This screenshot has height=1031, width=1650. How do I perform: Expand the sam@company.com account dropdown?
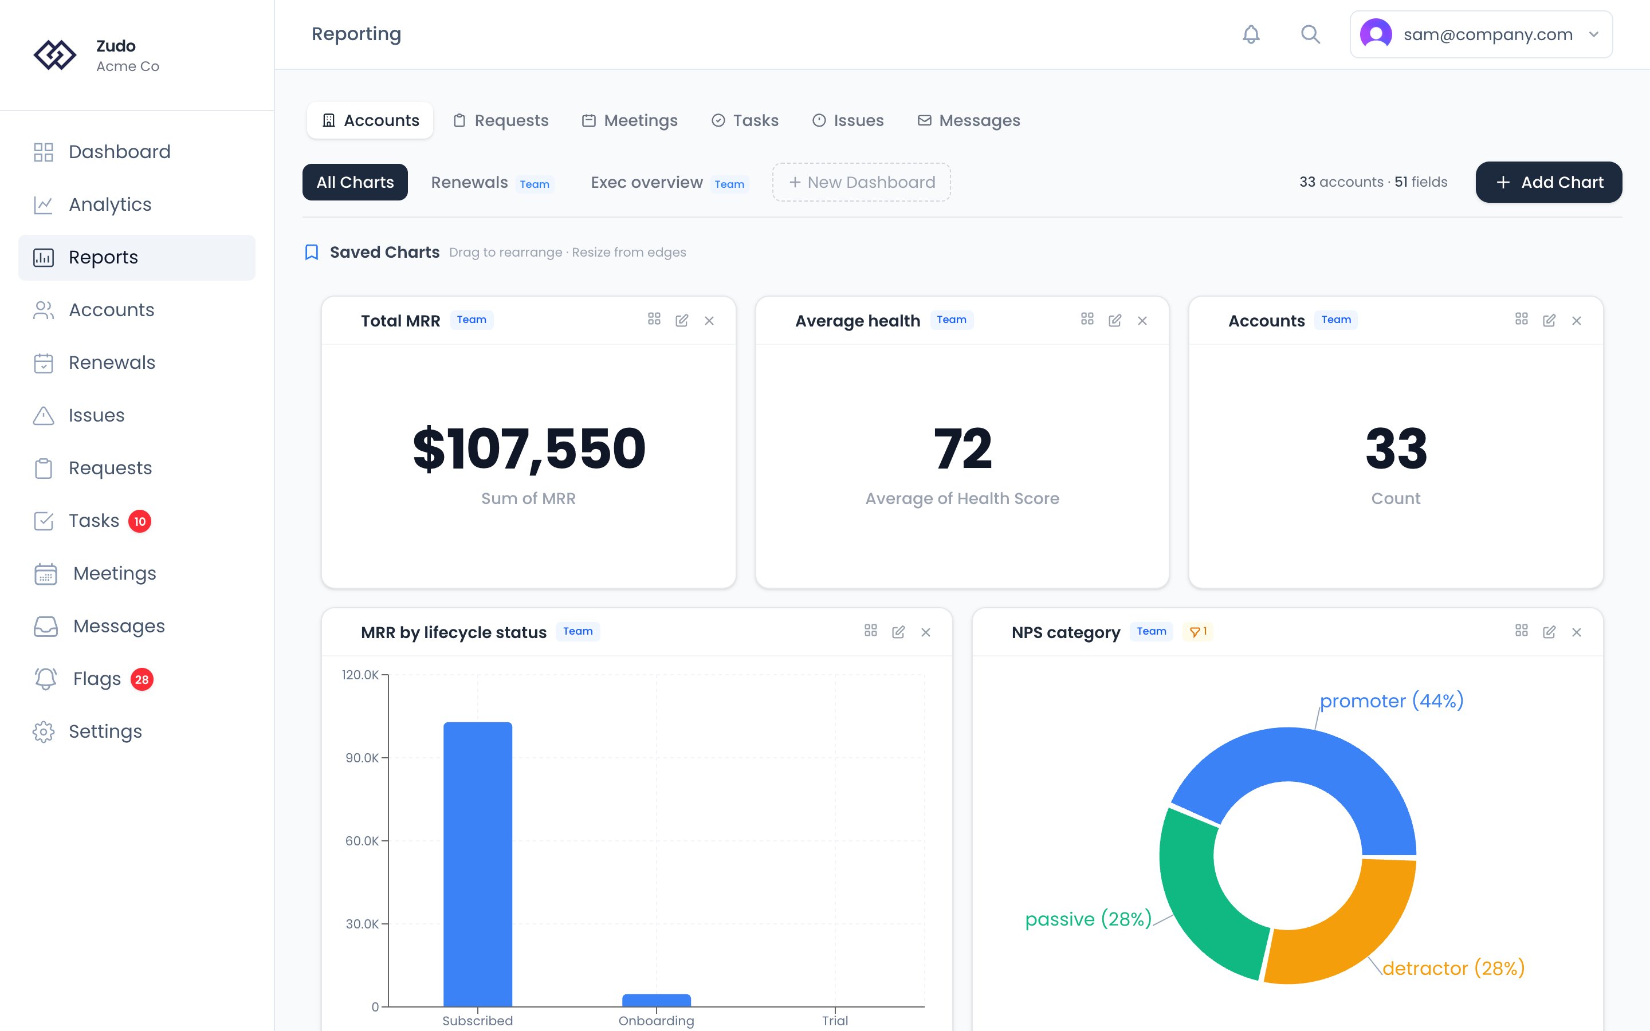(x=1481, y=34)
